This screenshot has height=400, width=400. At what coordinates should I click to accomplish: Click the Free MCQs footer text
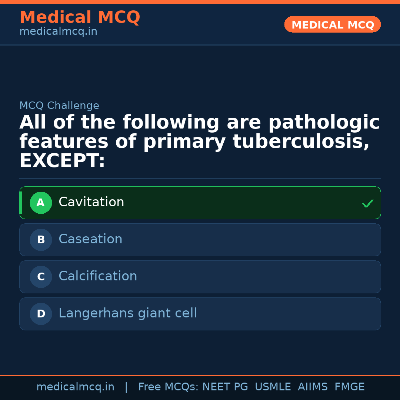169,387
